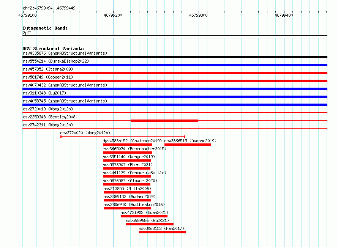The height and width of the screenshot is (247, 338).
Task: Click nsv3110348 (Lu2017) label
Action: (x=44, y=93)
